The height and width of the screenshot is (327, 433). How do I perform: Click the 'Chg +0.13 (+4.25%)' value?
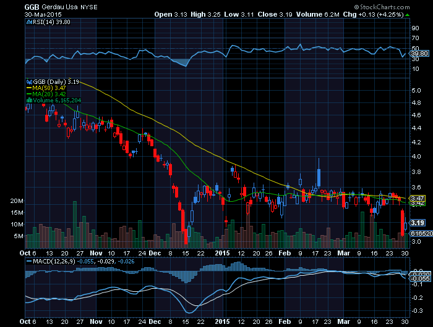(374, 14)
